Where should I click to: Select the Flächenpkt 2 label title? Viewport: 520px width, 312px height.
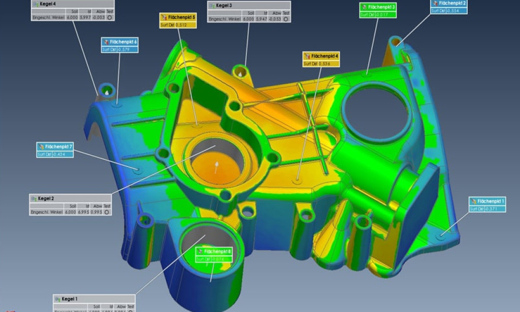click(x=452, y=4)
